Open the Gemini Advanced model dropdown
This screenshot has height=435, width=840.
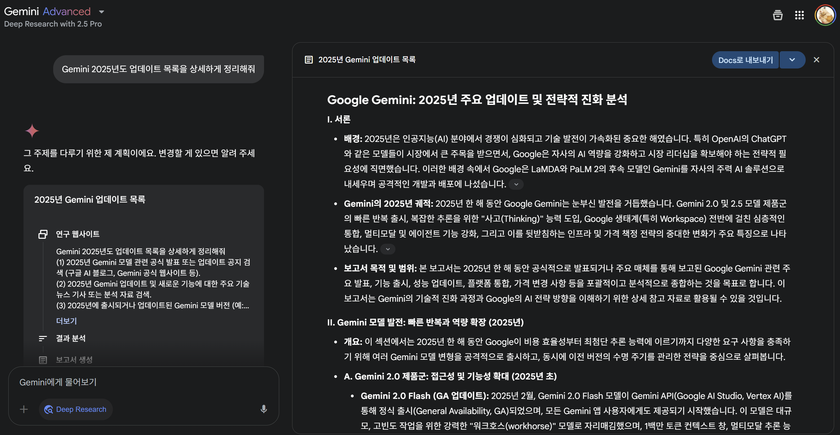pos(101,12)
